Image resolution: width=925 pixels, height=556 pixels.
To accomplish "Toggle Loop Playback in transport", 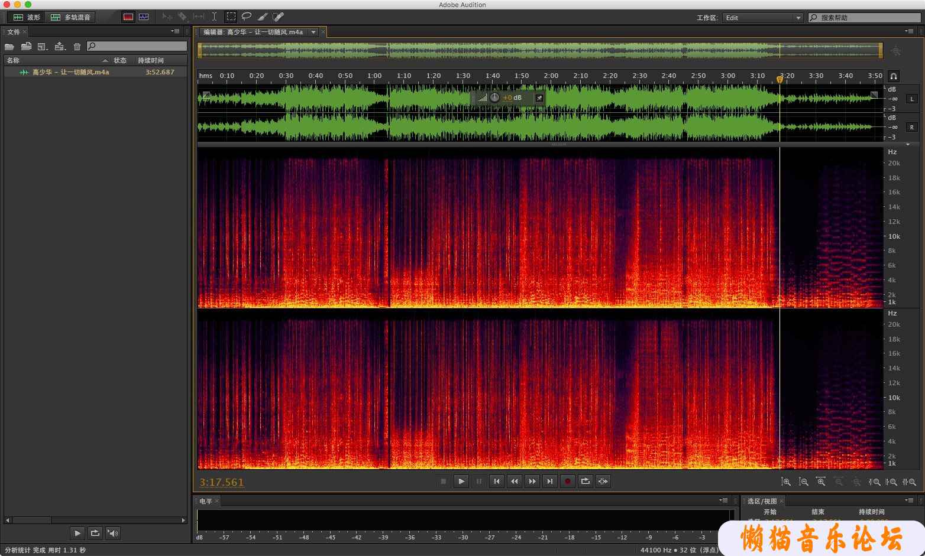I will (585, 482).
